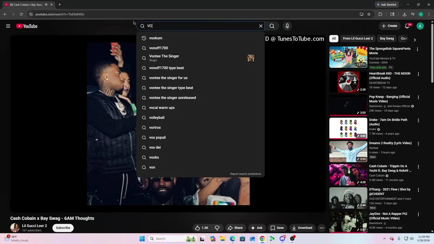
Task: Select 'Vontee The Singer' suggestion
Action: pyautogui.click(x=200, y=58)
